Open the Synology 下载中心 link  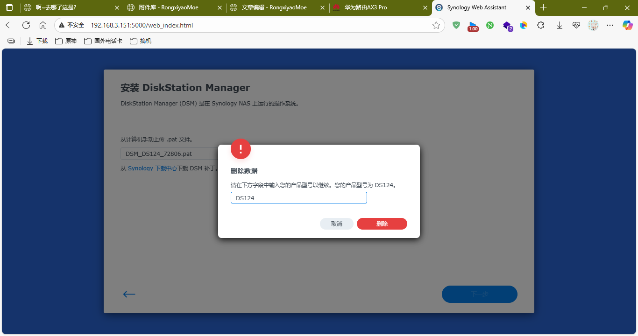click(152, 168)
